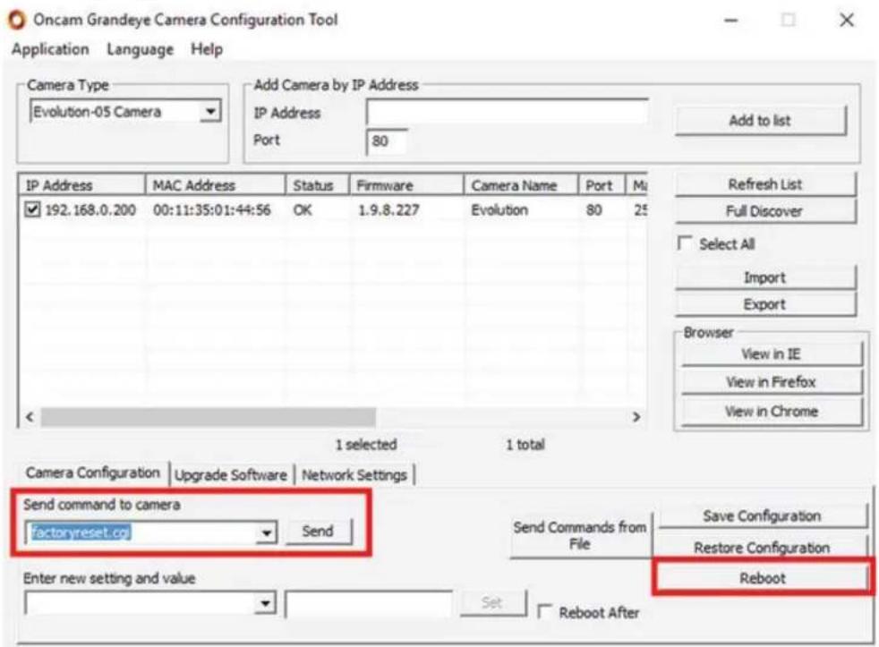Sort by Status column header
This screenshot has width=879, height=647.
(x=317, y=185)
